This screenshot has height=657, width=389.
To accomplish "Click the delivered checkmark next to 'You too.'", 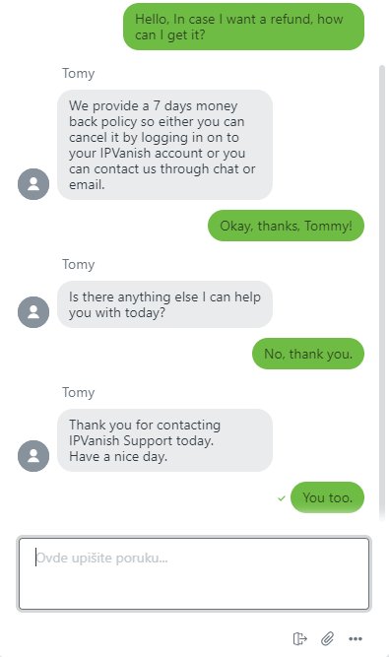I will point(282,498).
